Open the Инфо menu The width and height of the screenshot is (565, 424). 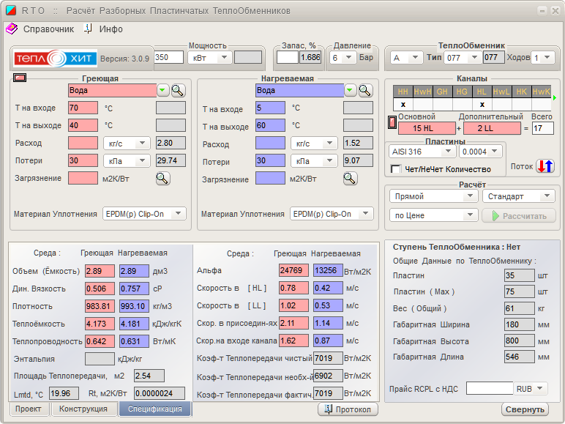[111, 29]
